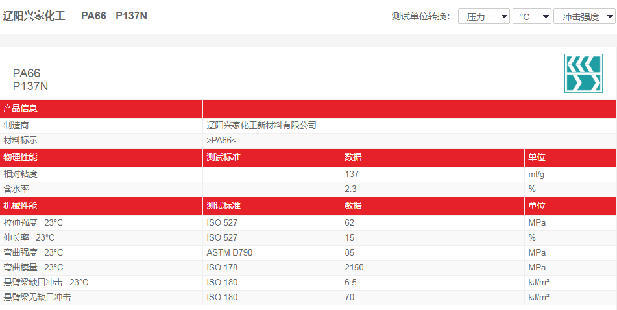This screenshot has height=310, width=617.
Task: Select the 6.5 notched impact value
Action: [x=350, y=283]
